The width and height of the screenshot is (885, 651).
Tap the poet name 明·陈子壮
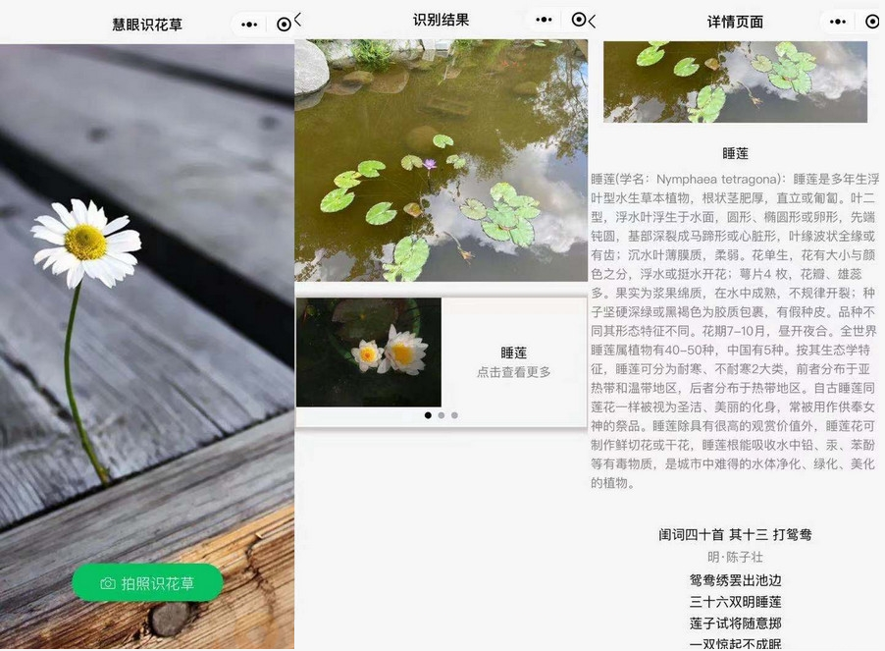(736, 558)
